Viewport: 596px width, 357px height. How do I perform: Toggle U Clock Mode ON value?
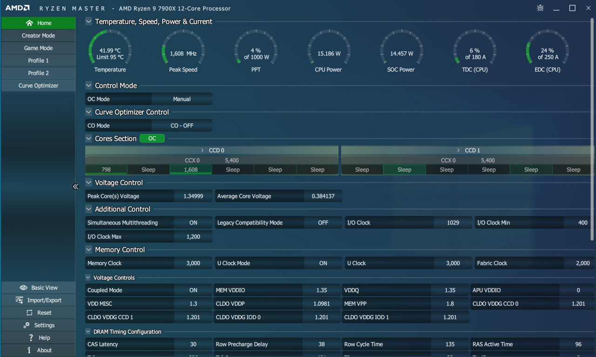click(323, 263)
